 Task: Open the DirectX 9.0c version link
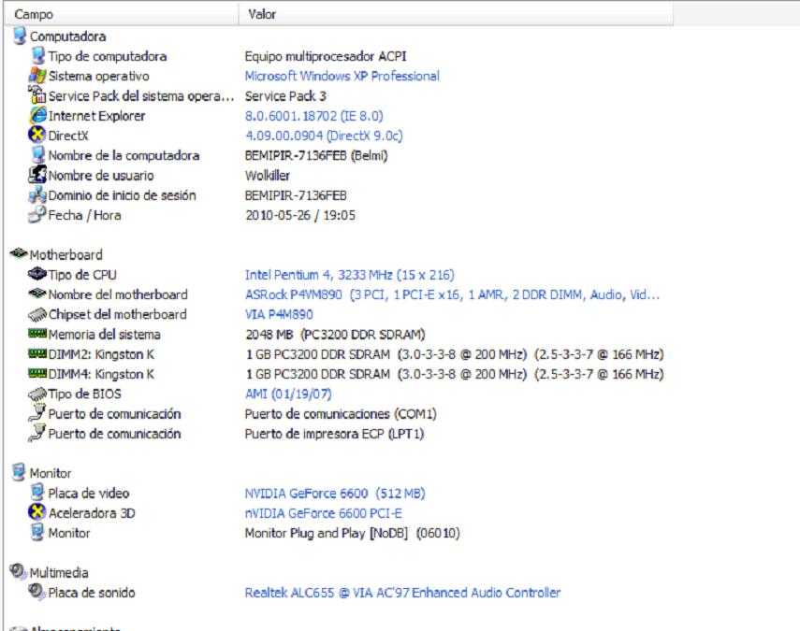(324, 136)
